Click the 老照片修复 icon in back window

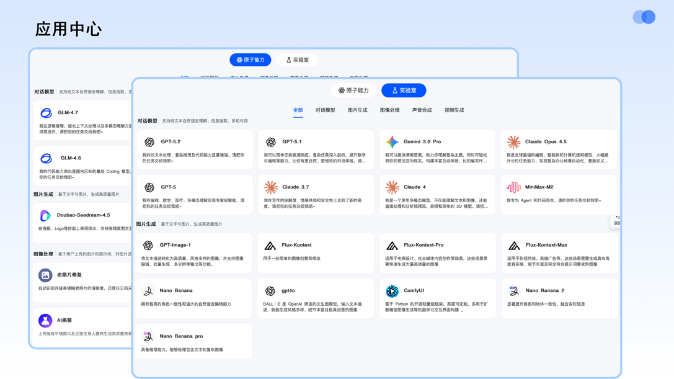[45, 275]
